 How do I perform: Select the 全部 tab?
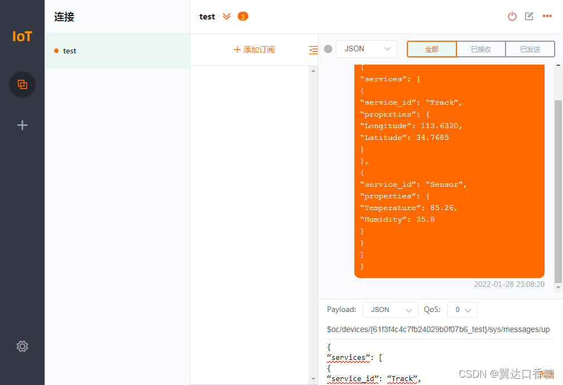(x=431, y=49)
